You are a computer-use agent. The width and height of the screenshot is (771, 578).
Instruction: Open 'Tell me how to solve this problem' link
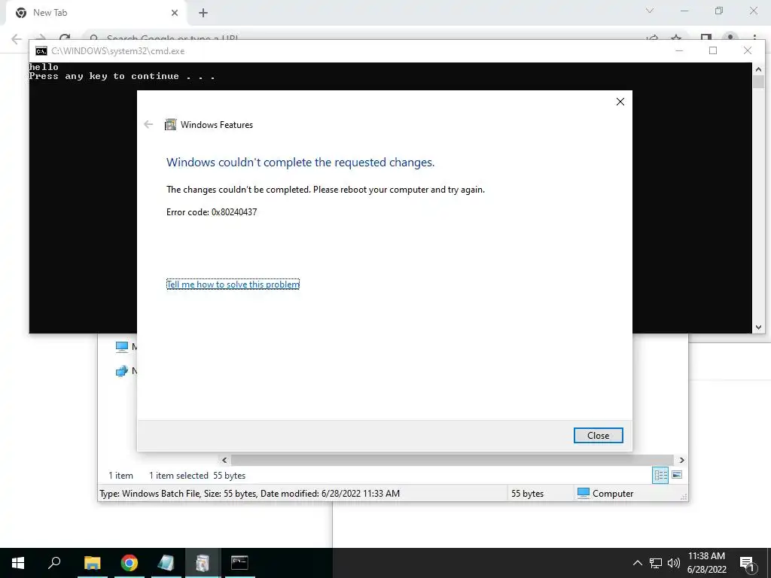(233, 284)
